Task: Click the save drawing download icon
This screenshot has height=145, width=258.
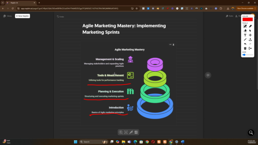Action: pyautogui.click(x=250, y=39)
